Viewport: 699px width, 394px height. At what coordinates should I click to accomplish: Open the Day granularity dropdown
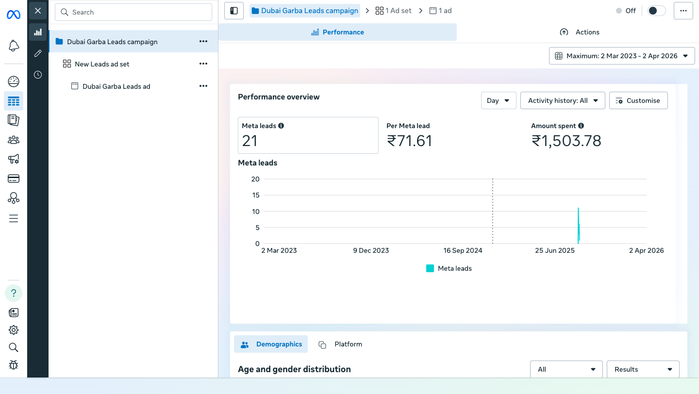tap(499, 100)
